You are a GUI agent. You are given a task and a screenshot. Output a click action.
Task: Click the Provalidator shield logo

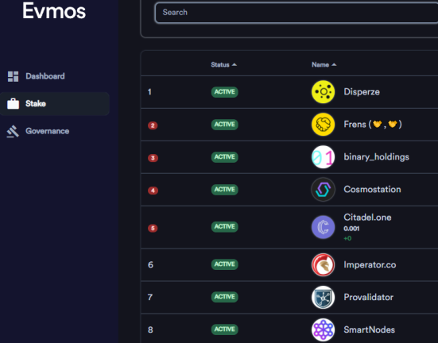[x=323, y=297]
